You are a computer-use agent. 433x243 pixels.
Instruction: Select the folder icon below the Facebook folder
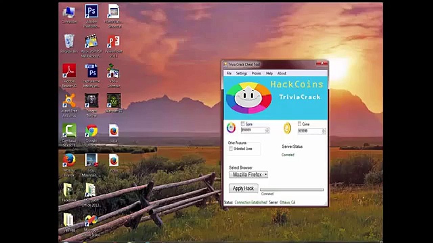tap(68, 220)
